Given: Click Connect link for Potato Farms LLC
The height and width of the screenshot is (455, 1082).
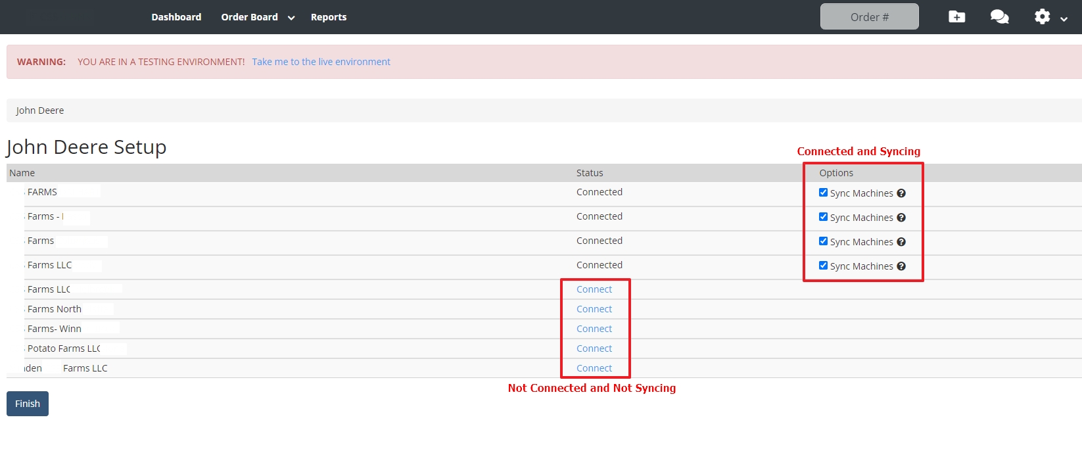Looking at the screenshot, I should coord(594,348).
